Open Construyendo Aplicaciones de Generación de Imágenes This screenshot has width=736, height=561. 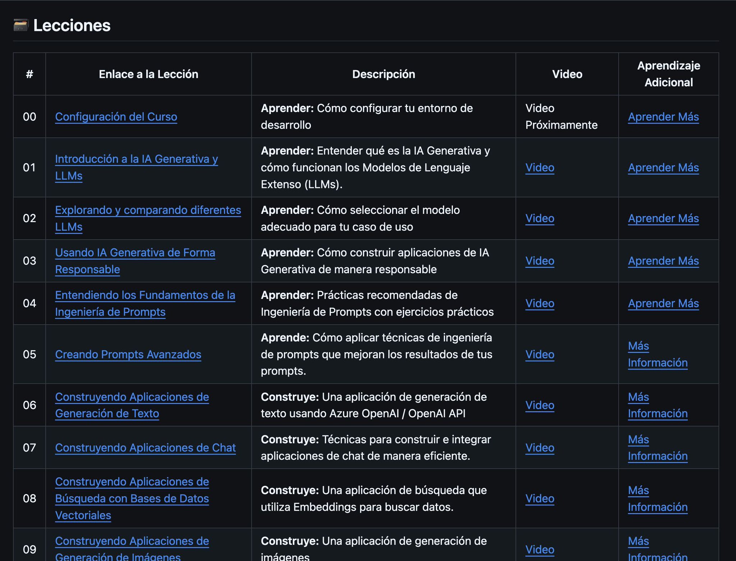click(x=132, y=549)
